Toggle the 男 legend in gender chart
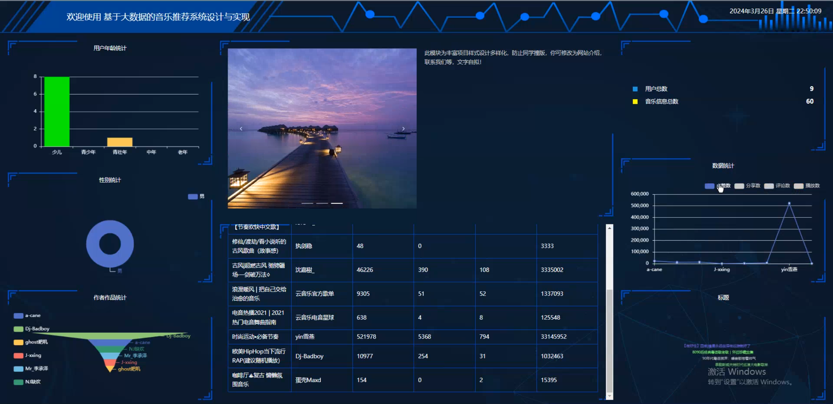Viewport: 833px width, 404px height. coord(193,196)
